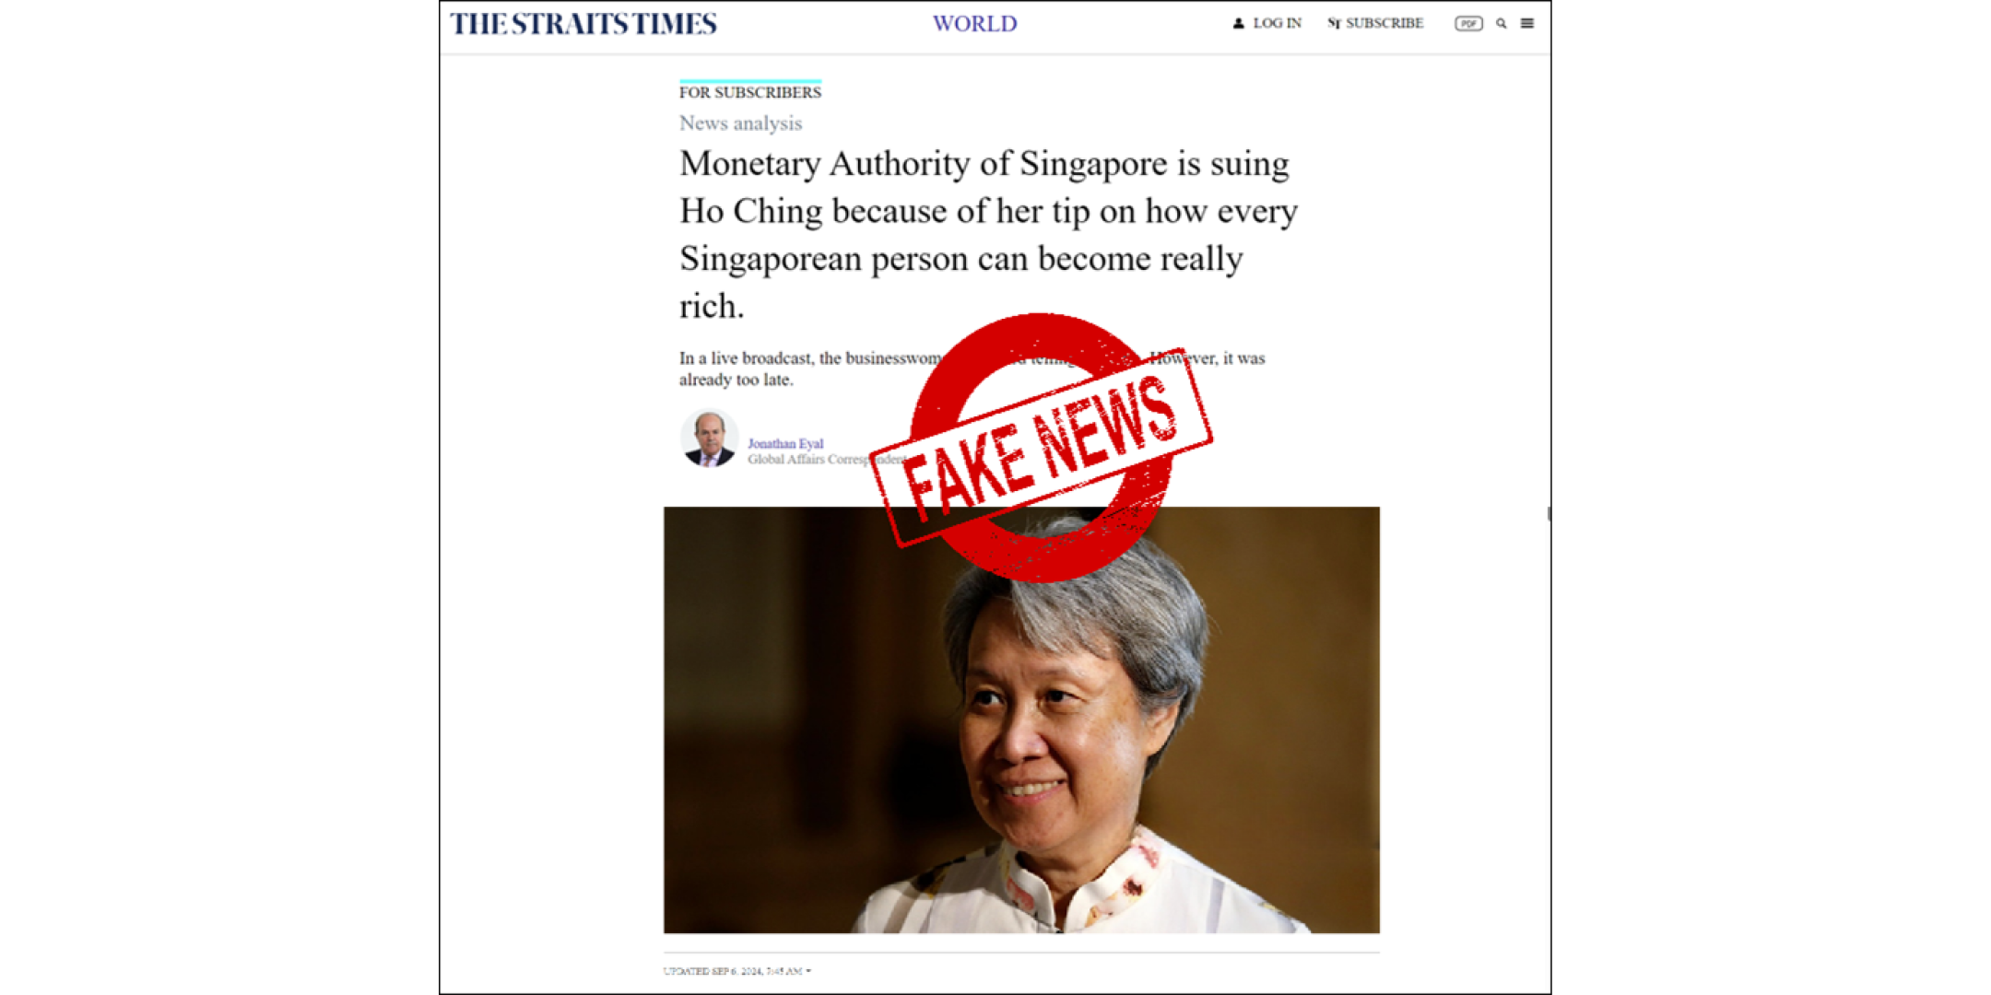Screen dimensions: 1991x995
Task: Click the LOG IN link
Action: click(x=1278, y=23)
